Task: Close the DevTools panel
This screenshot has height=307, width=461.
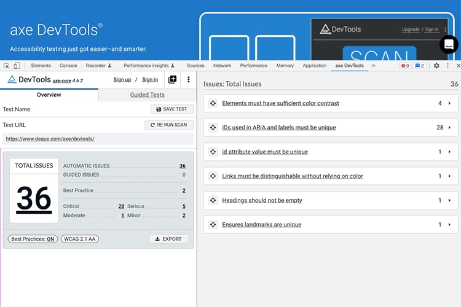Action: [x=458, y=66]
